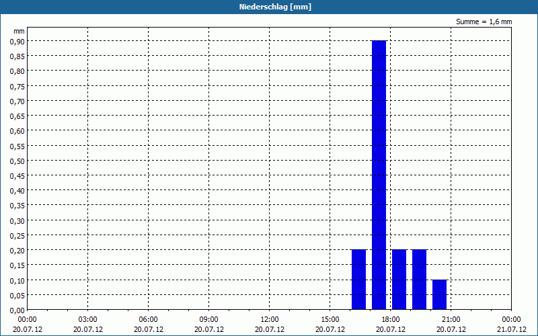The width and height of the screenshot is (538, 336).
Task: Click the y-axis value "0,40"
Action: 17,191
